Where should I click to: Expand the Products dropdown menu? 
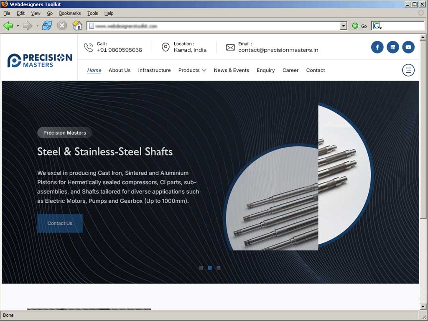point(192,70)
